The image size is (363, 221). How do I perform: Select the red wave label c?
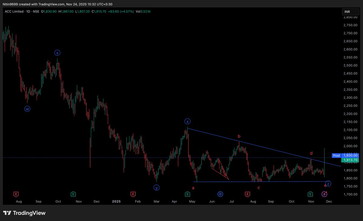pos(259,188)
